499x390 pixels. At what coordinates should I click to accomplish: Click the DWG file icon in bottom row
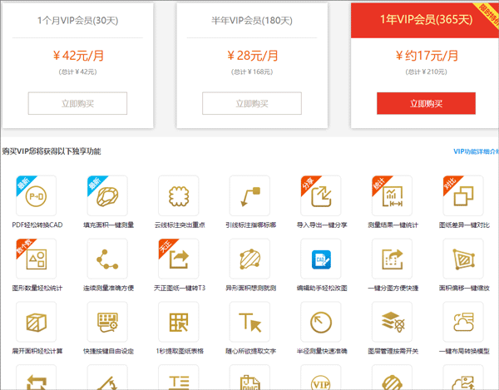(x=249, y=378)
